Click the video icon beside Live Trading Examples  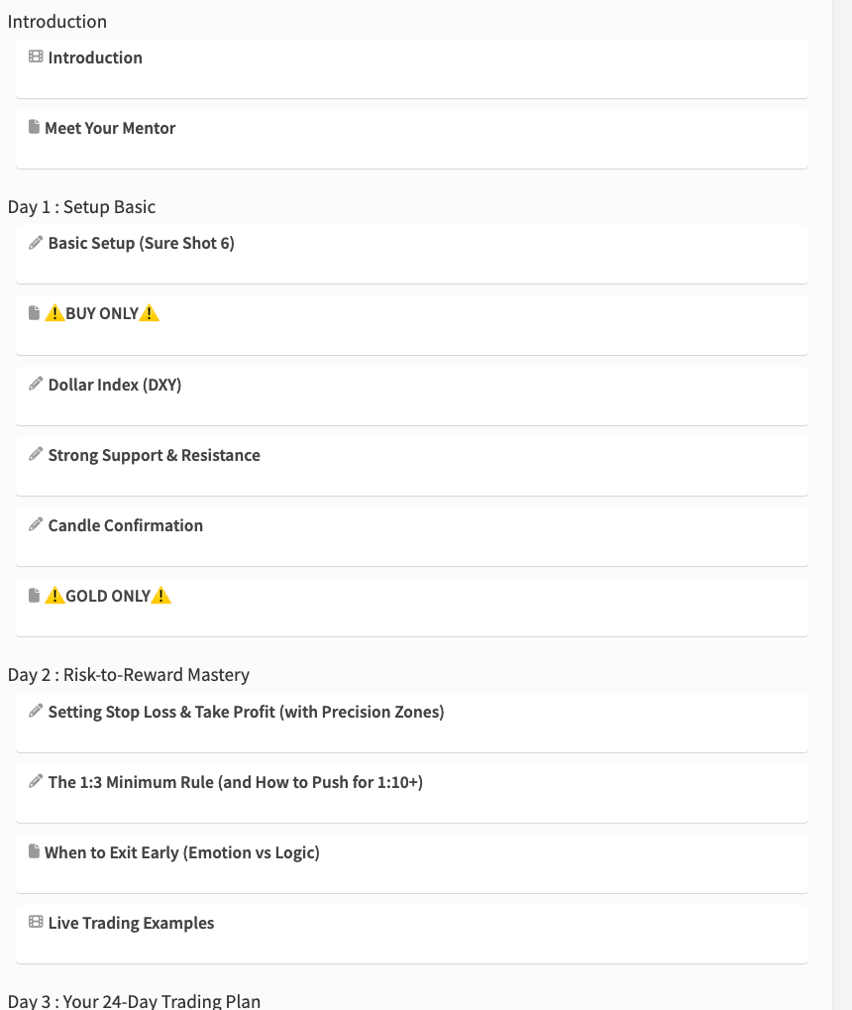pyautogui.click(x=36, y=923)
